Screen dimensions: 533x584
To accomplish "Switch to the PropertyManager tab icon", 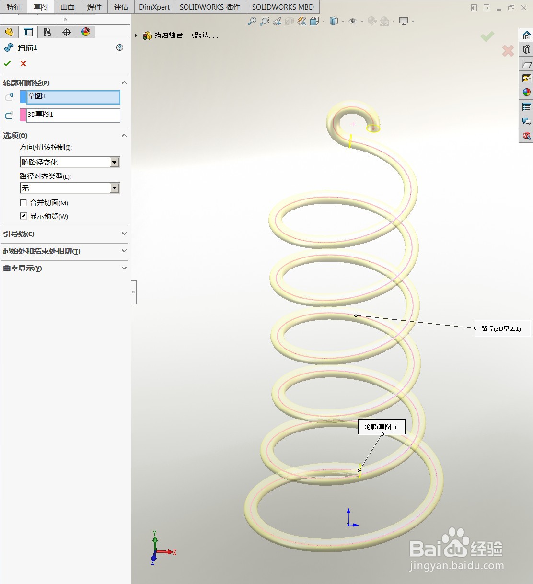I will (28, 32).
